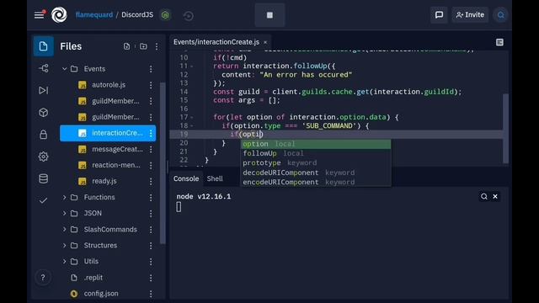Select interactionCre... file
This screenshot has height=303, width=539.
coord(108,133)
